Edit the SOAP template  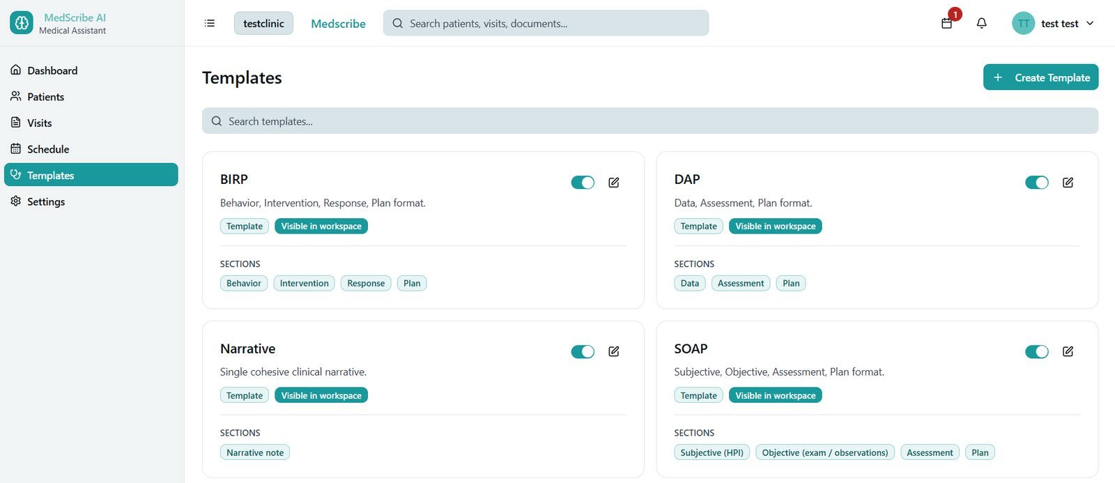click(1068, 351)
